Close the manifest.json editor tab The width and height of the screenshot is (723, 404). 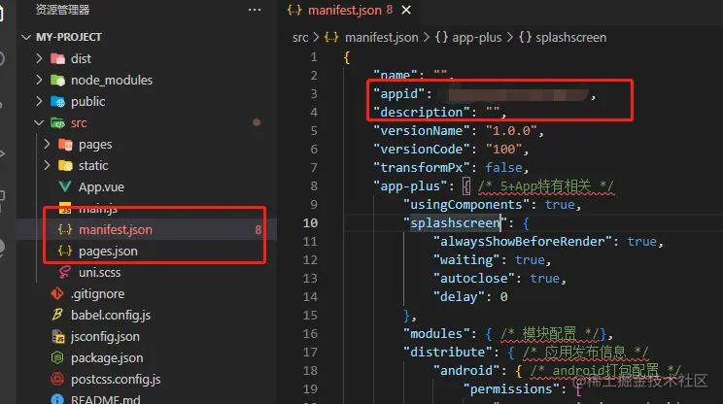pyautogui.click(x=406, y=10)
